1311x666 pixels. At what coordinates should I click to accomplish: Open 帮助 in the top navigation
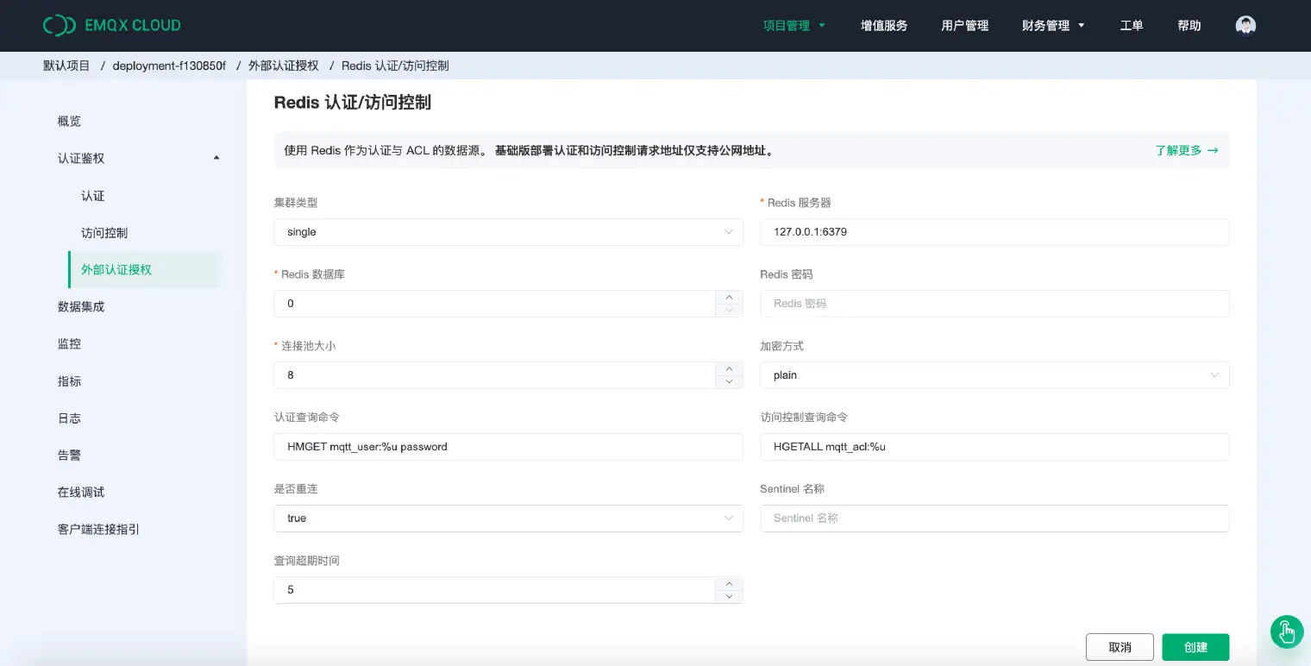point(1189,26)
